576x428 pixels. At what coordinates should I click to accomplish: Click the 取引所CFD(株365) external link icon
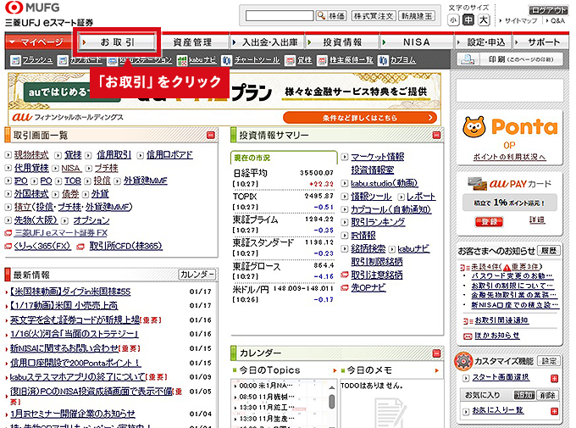(80, 247)
